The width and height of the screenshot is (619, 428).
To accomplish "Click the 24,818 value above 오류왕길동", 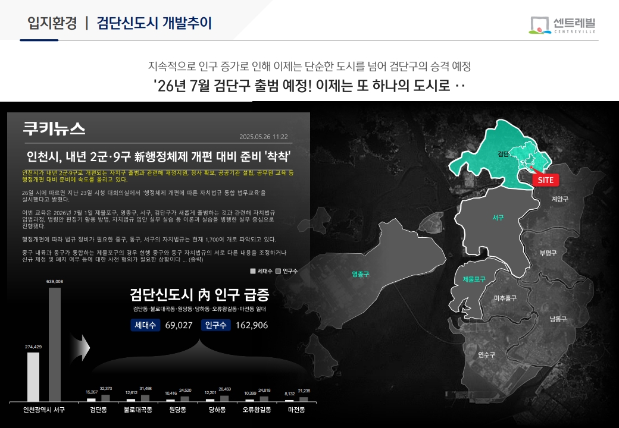I will pos(264,390).
